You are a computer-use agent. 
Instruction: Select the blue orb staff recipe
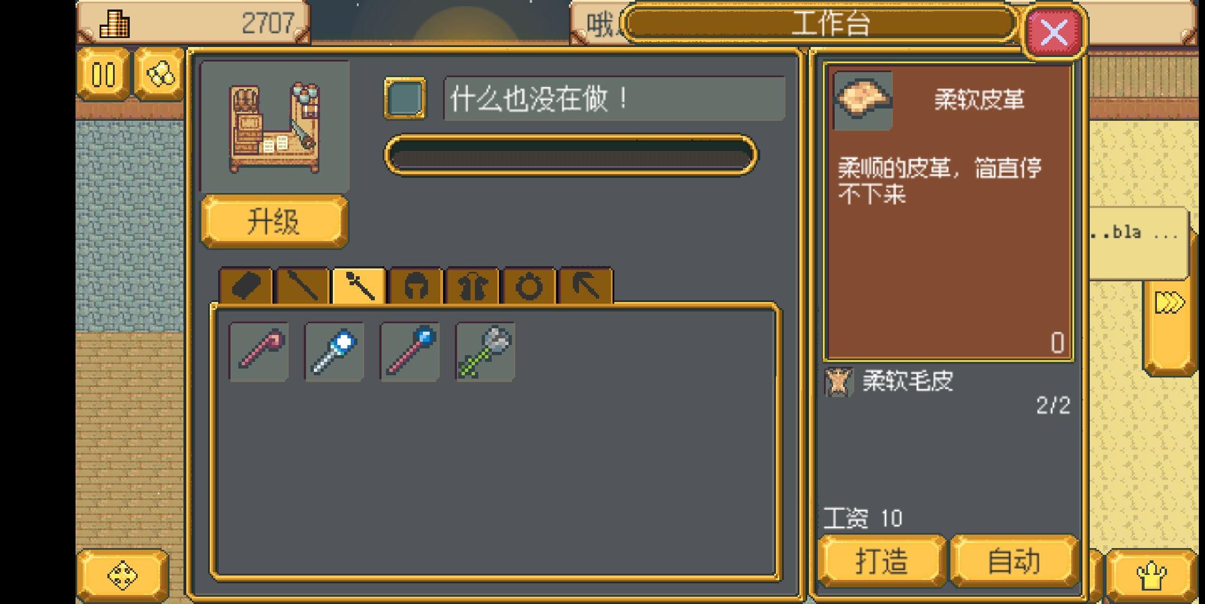point(409,352)
